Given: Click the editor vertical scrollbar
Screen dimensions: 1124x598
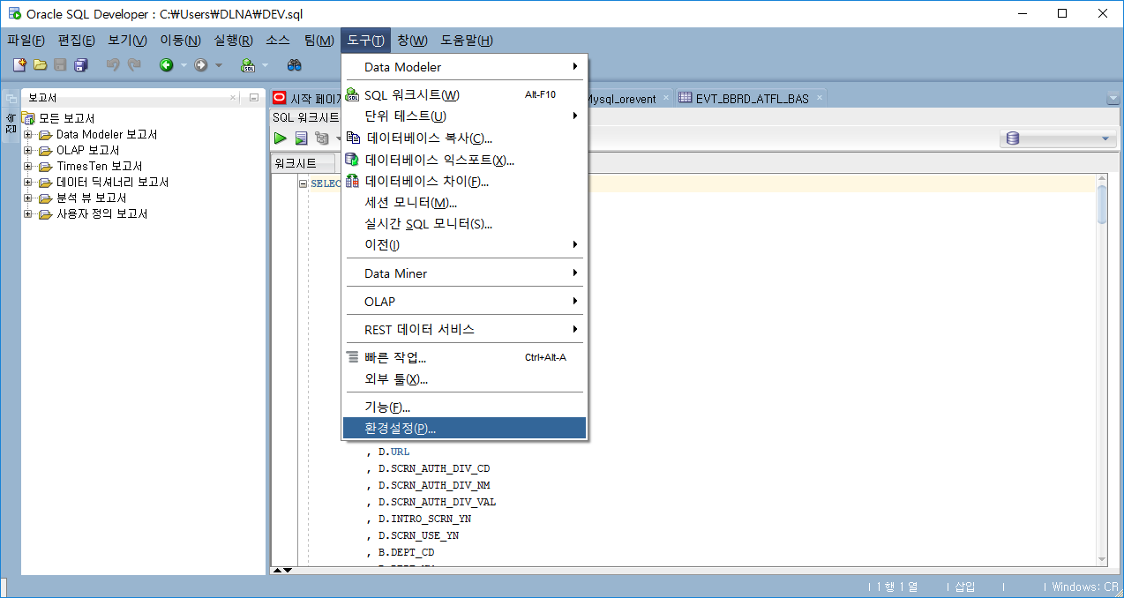Looking at the screenshot, I should (x=1102, y=369).
